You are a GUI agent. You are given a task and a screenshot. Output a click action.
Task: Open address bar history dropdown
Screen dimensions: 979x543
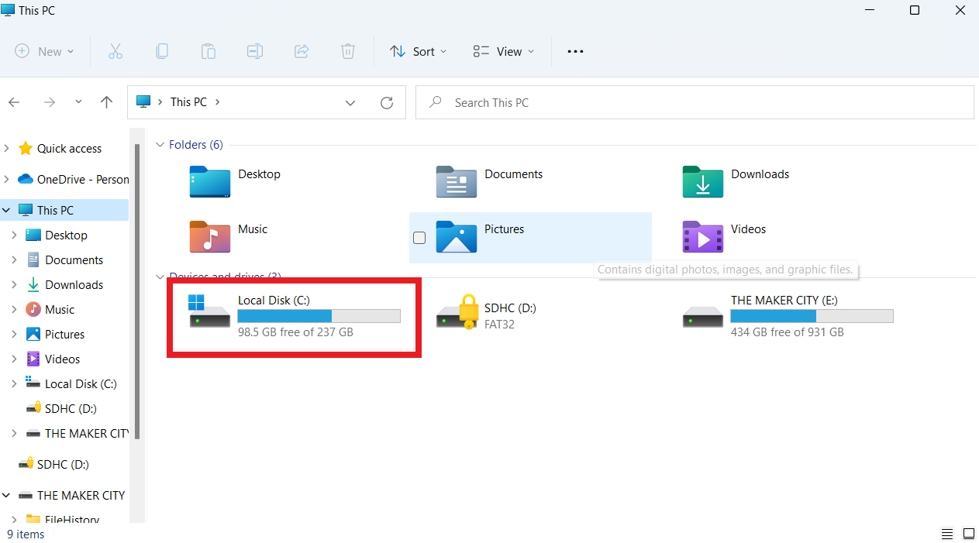(350, 102)
